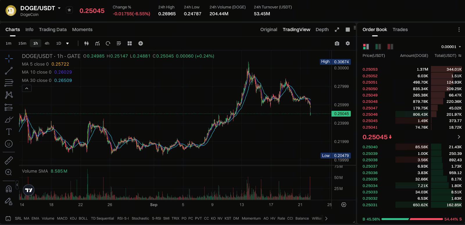Screen dimensions: 465x225
Task: Select ask price 0.25053 row
Action: [x=412, y=69]
